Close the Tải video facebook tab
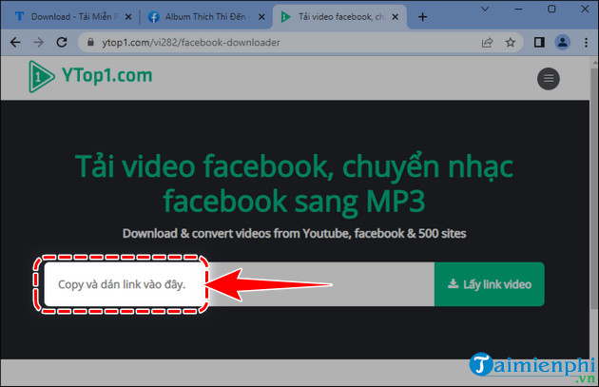This screenshot has height=387, width=599. pyautogui.click(x=396, y=17)
